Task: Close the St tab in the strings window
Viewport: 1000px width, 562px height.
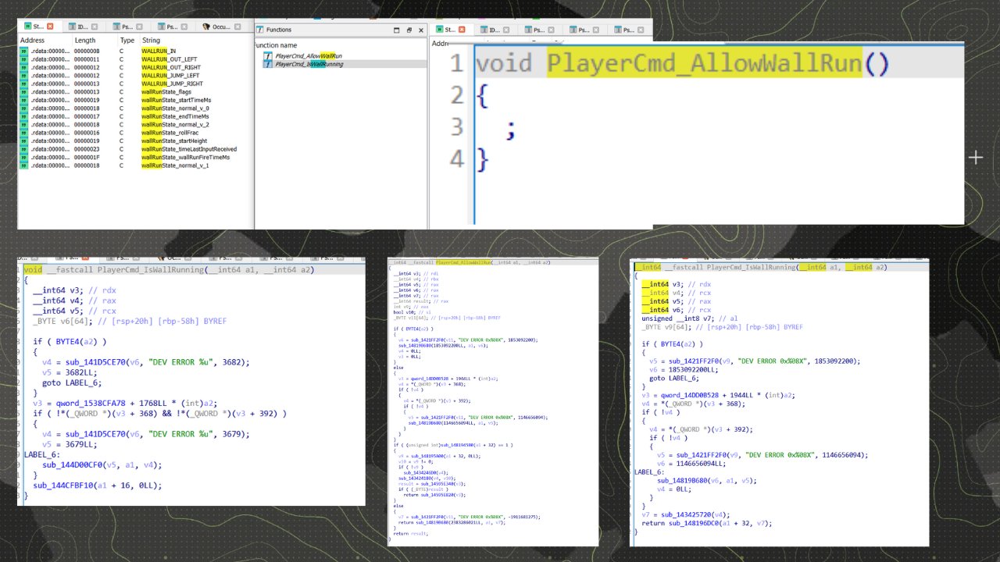Action: pyautogui.click(x=50, y=27)
